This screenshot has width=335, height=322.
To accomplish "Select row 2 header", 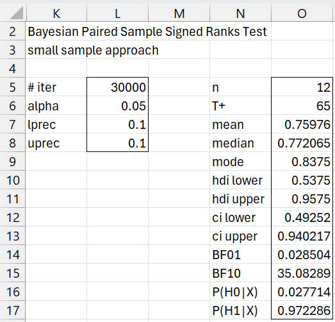I will click(x=12, y=31).
